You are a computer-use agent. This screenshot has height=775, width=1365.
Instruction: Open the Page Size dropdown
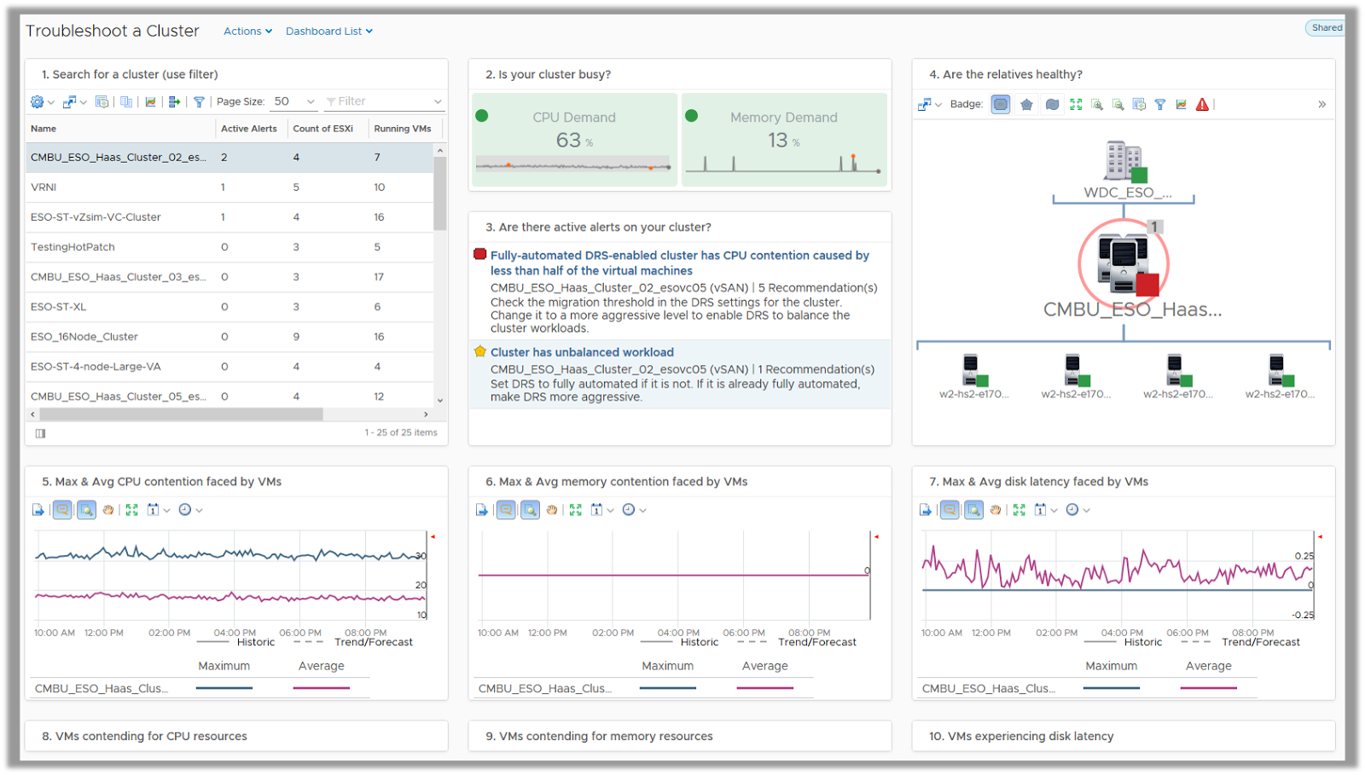point(294,101)
